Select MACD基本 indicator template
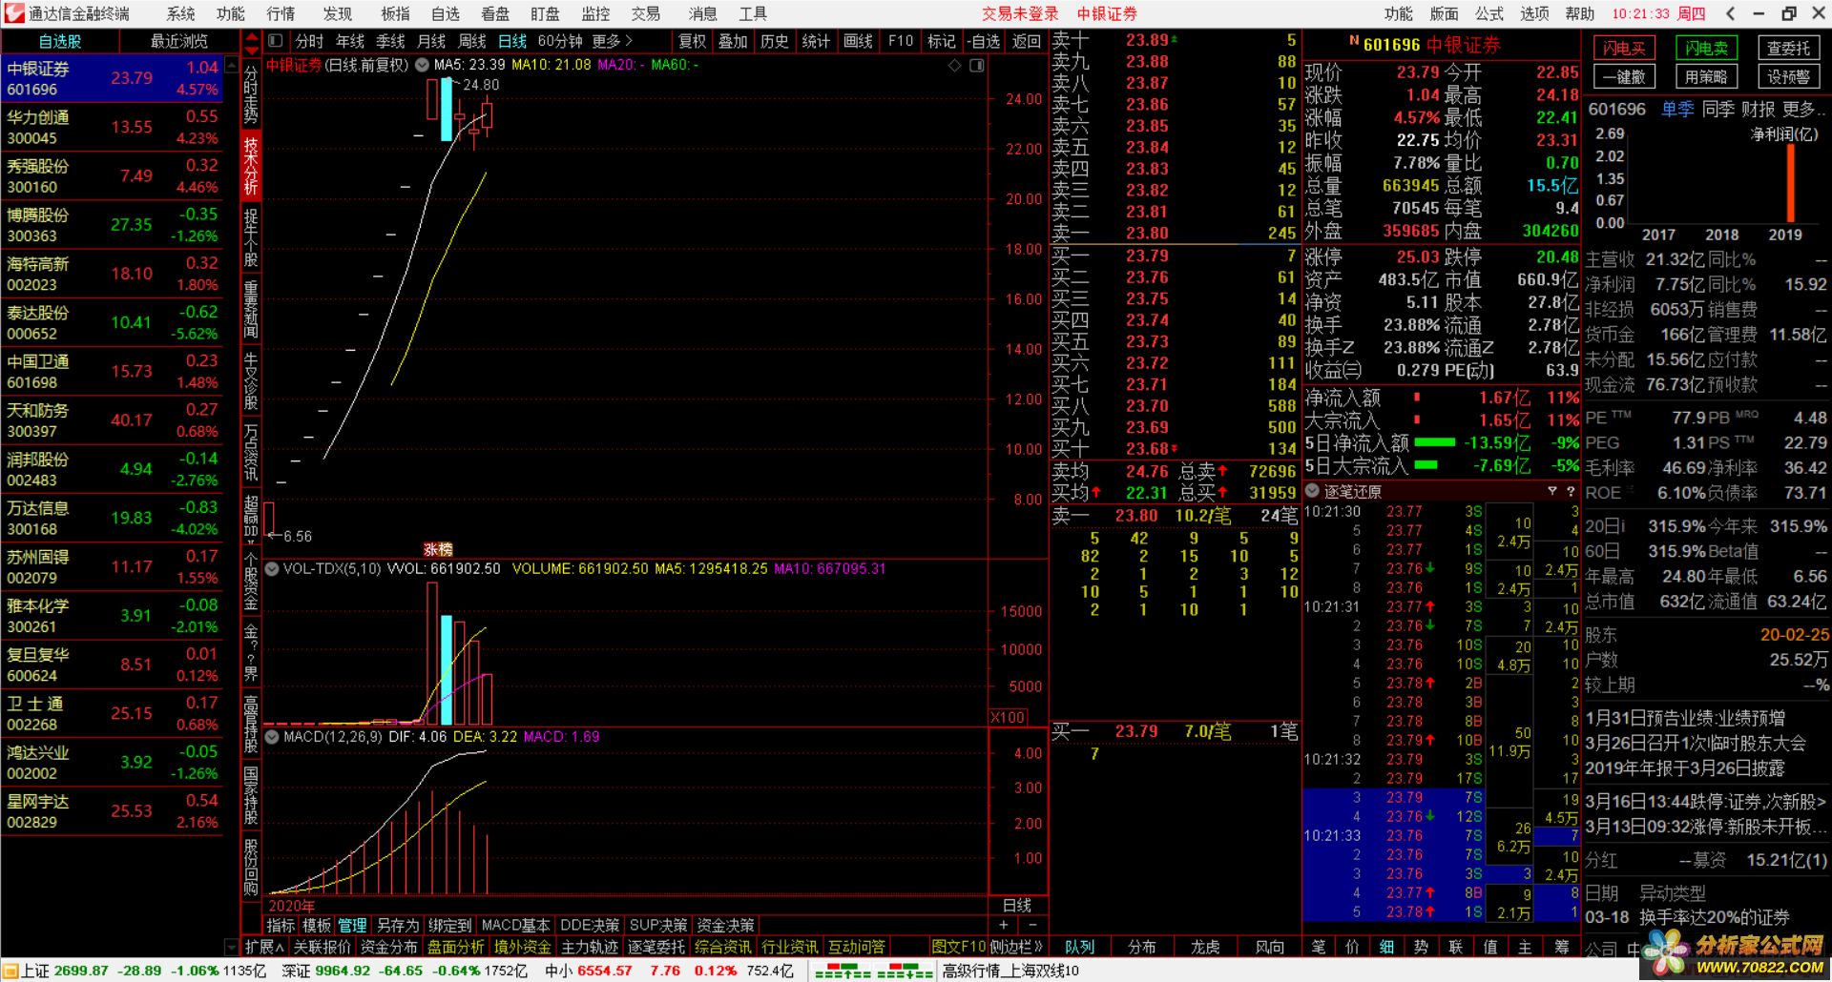Screen dimensions: 1832x982 tap(515, 925)
